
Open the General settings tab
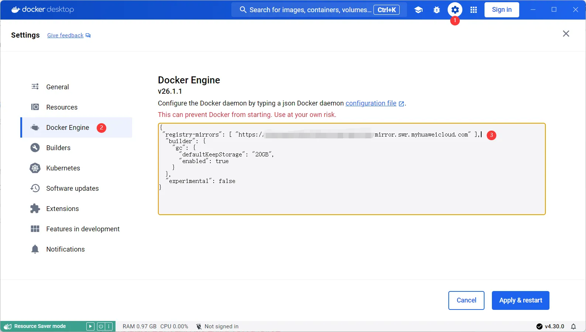point(76,87)
